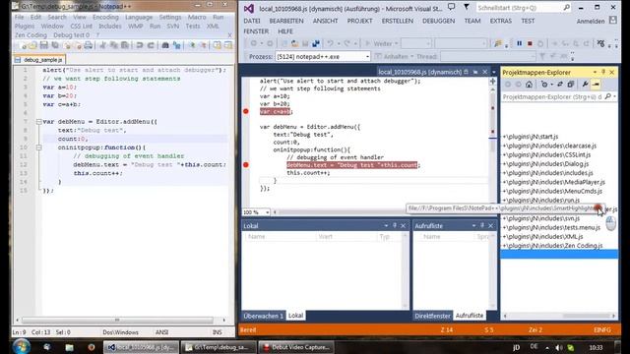Click the speaker volume tray icon

tap(559, 347)
